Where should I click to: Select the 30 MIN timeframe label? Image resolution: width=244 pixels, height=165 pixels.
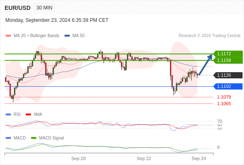(x=44, y=8)
